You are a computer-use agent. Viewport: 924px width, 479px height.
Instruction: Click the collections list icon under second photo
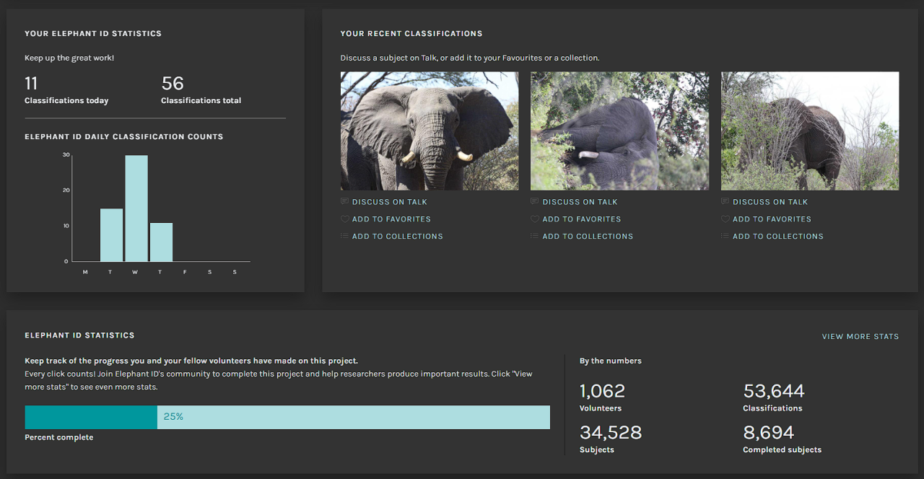pyautogui.click(x=535, y=237)
